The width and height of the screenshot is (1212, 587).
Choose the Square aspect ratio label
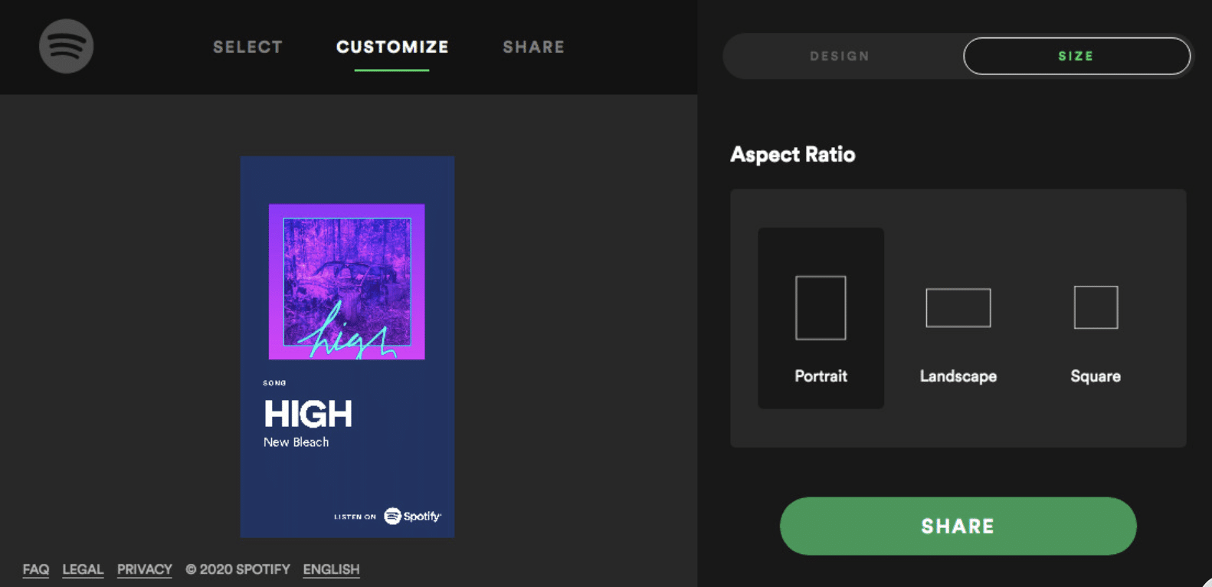point(1096,376)
